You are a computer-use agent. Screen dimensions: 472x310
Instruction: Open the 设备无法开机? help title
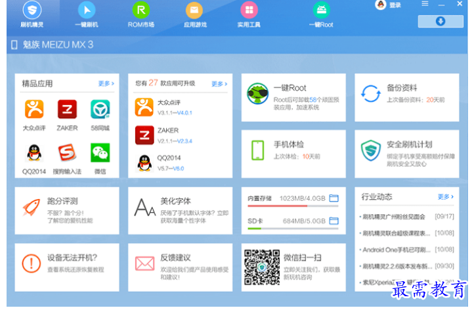point(72,258)
